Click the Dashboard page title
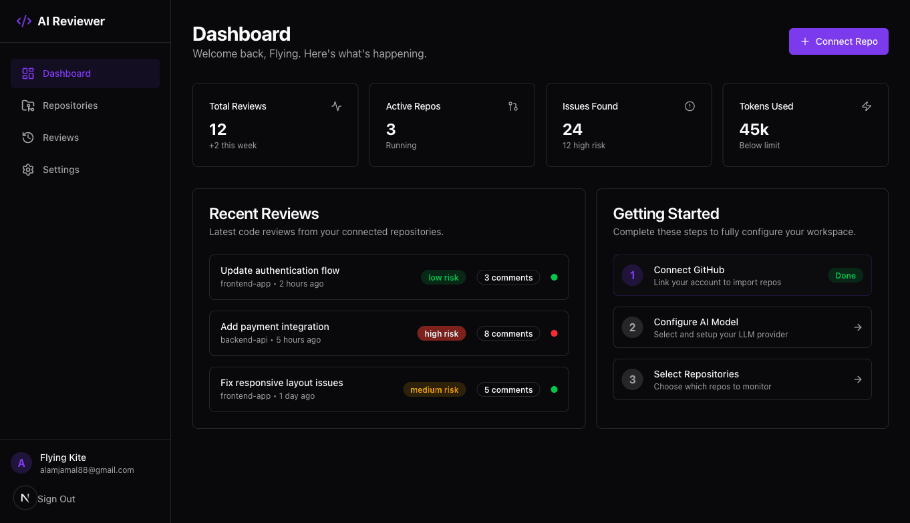Screen dimensions: 910x523 [x=241, y=34]
